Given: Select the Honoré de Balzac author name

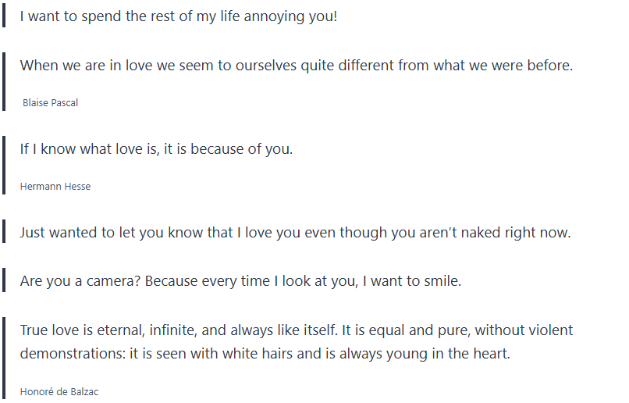Looking at the screenshot, I should (59, 391).
